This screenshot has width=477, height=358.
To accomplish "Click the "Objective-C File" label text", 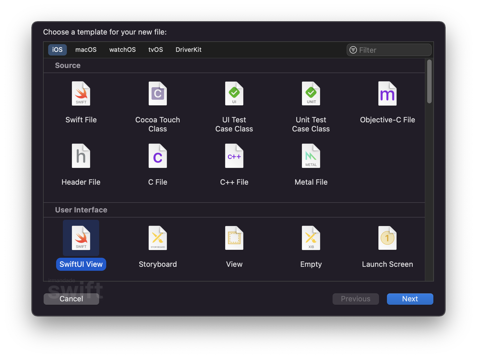I will click(387, 120).
